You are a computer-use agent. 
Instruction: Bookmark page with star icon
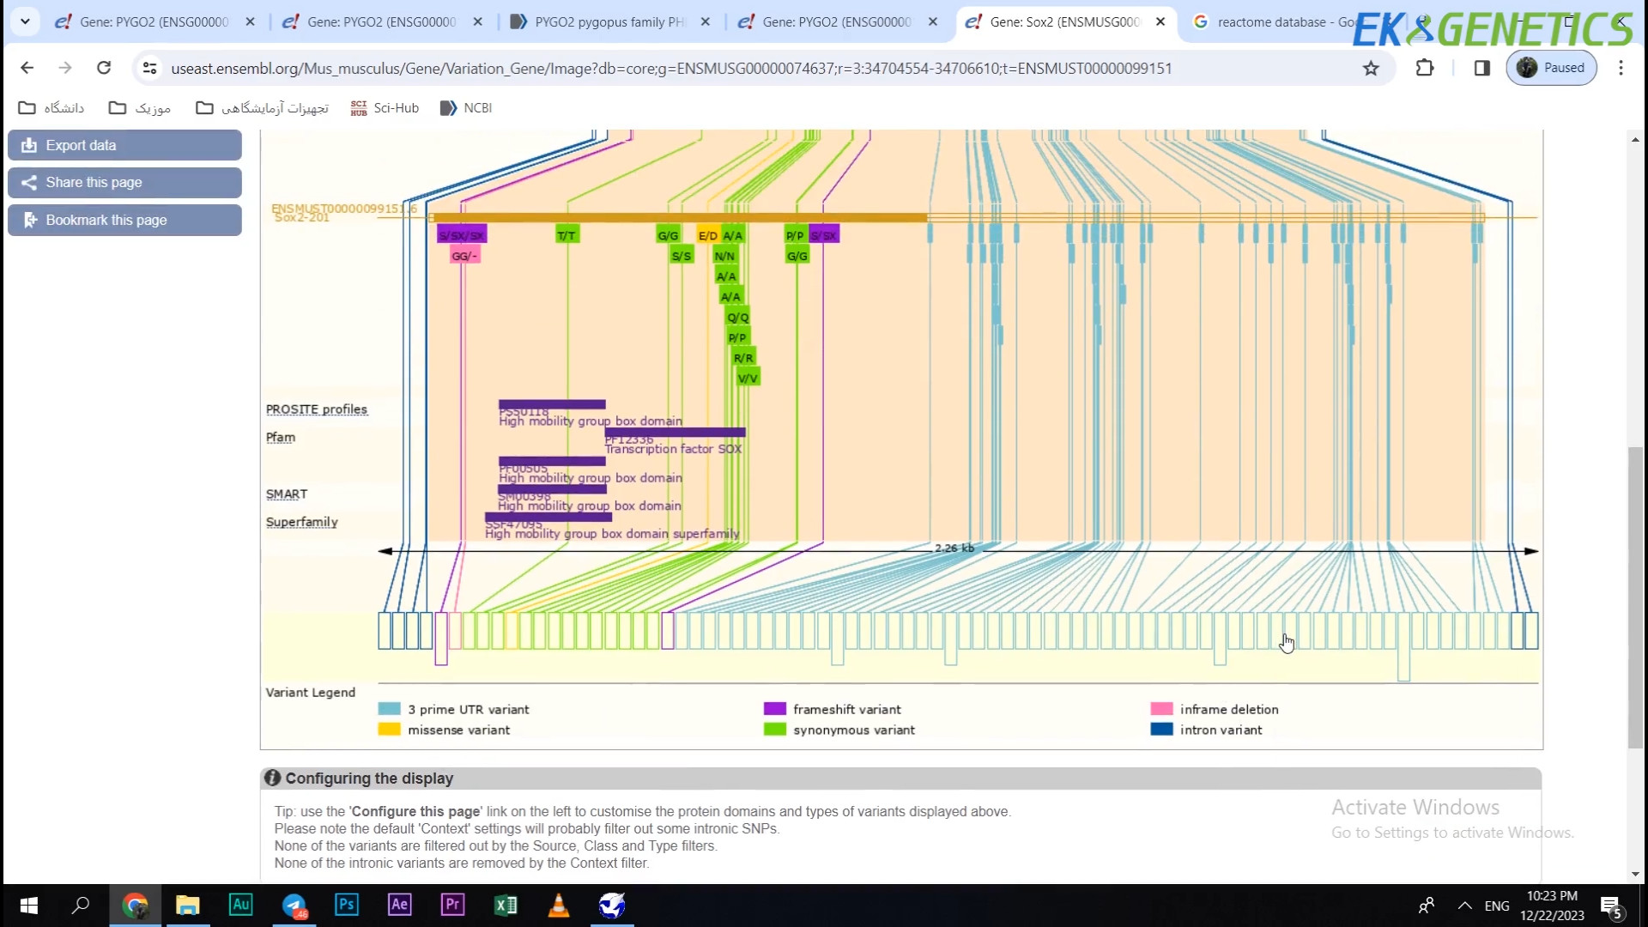(x=1371, y=68)
